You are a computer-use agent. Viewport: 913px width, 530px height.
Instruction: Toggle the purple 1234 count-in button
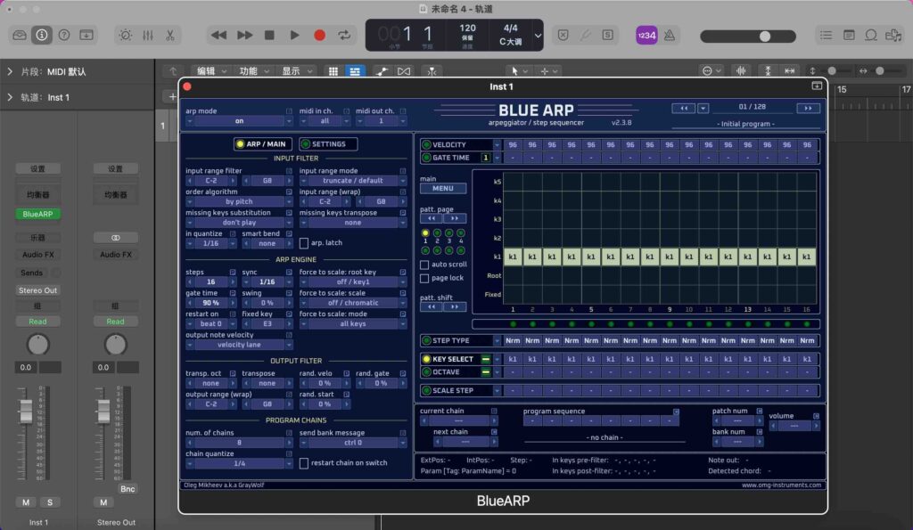click(x=646, y=35)
